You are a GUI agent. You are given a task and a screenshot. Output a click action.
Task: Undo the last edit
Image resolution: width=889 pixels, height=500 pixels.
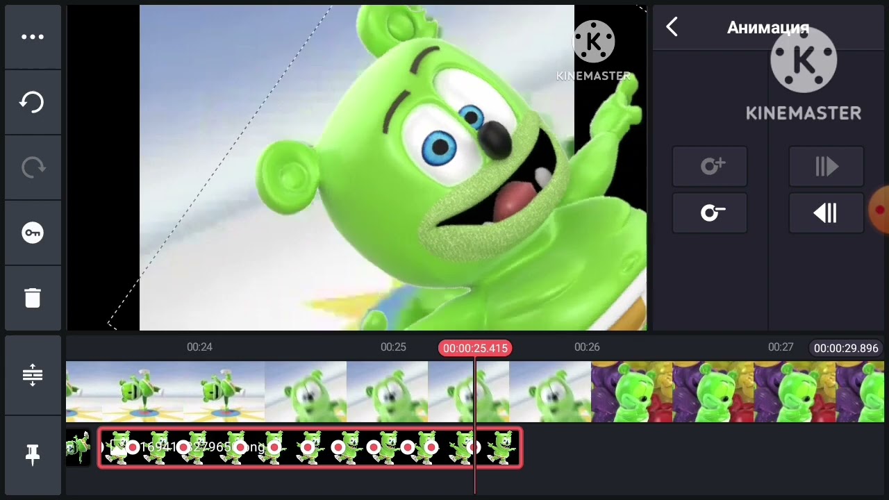coord(33,102)
